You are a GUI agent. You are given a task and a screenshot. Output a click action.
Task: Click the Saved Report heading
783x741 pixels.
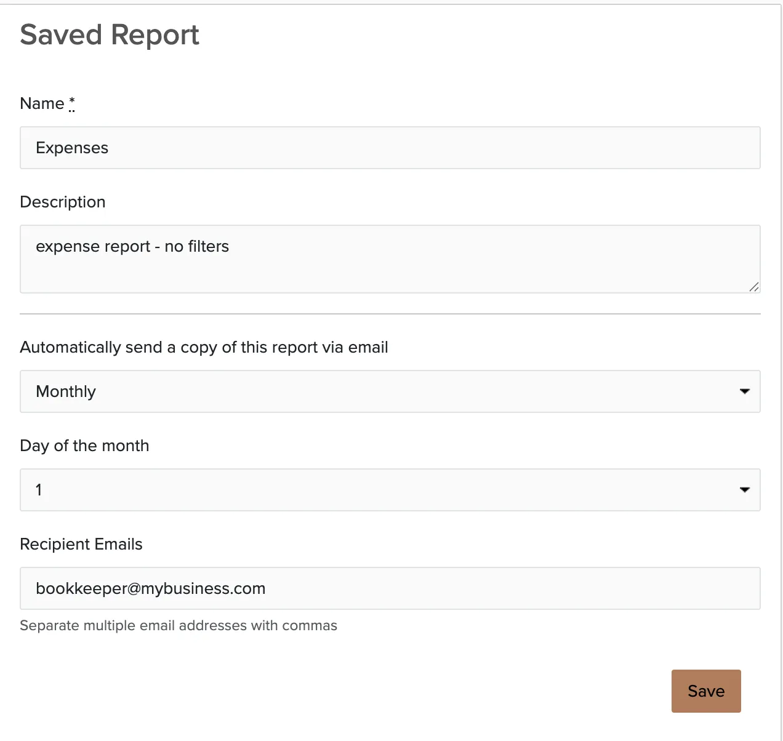(110, 35)
